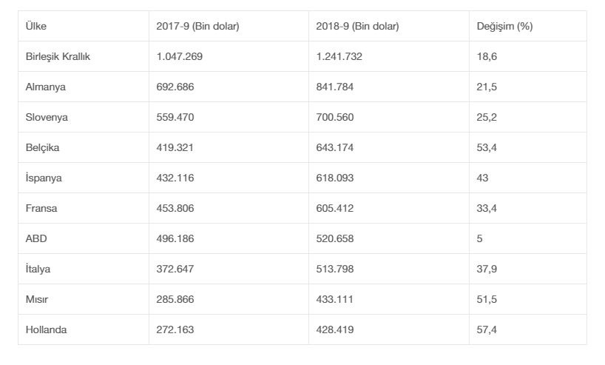The image size is (605, 365).
Task: Click the İspanya country cell
Action: pyautogui.click(x=44, y=178)
